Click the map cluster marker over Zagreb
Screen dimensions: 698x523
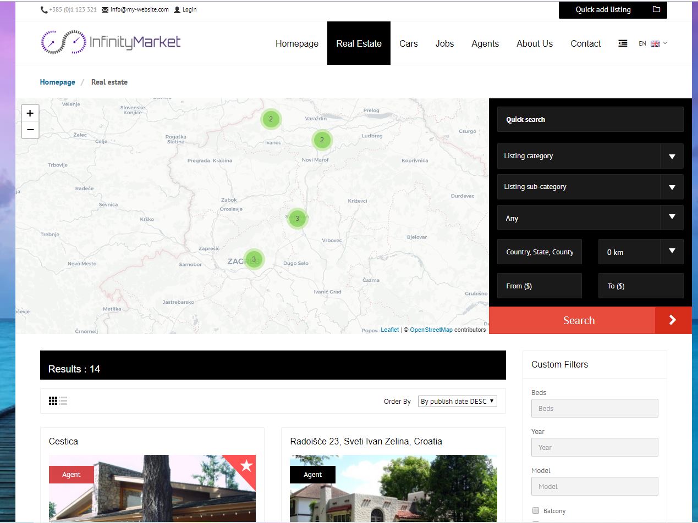click(x=254, y=259)
